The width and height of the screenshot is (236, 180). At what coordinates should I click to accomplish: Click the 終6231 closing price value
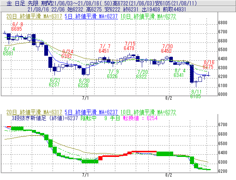pyautogui.click(x=130, y=9)
